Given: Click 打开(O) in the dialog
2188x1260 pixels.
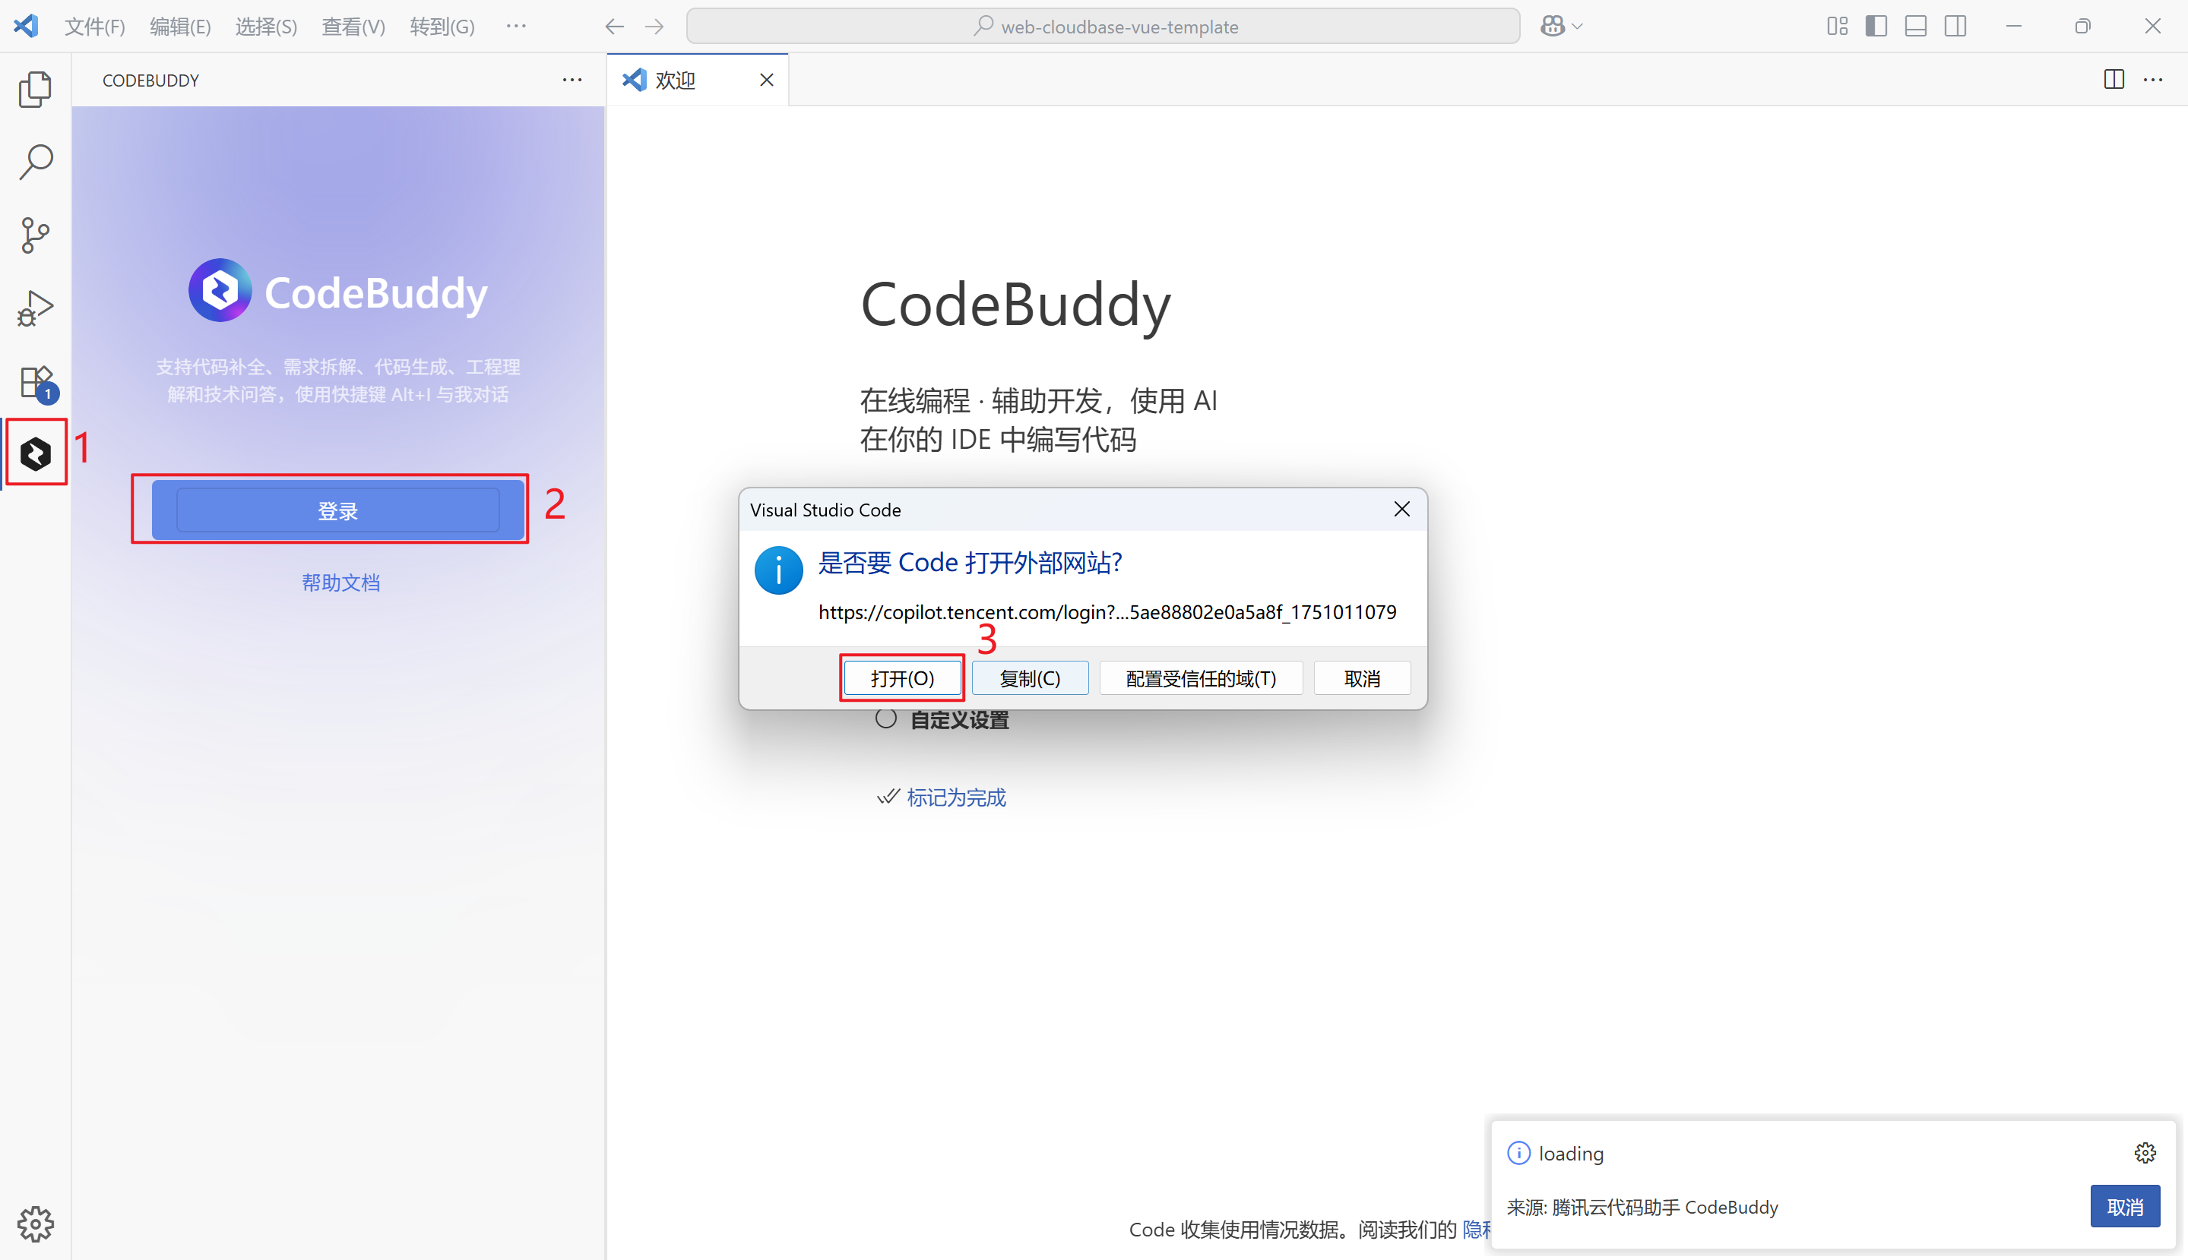Looking at the screenshot, I should 902,678.
